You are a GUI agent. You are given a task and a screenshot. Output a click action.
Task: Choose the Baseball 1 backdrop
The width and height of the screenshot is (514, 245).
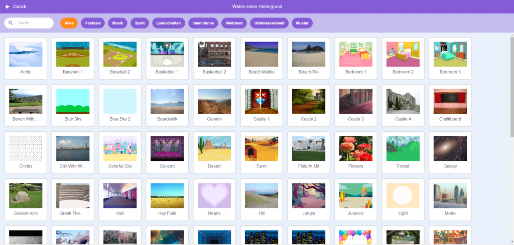pyautogui.click(x=73, y=58)
